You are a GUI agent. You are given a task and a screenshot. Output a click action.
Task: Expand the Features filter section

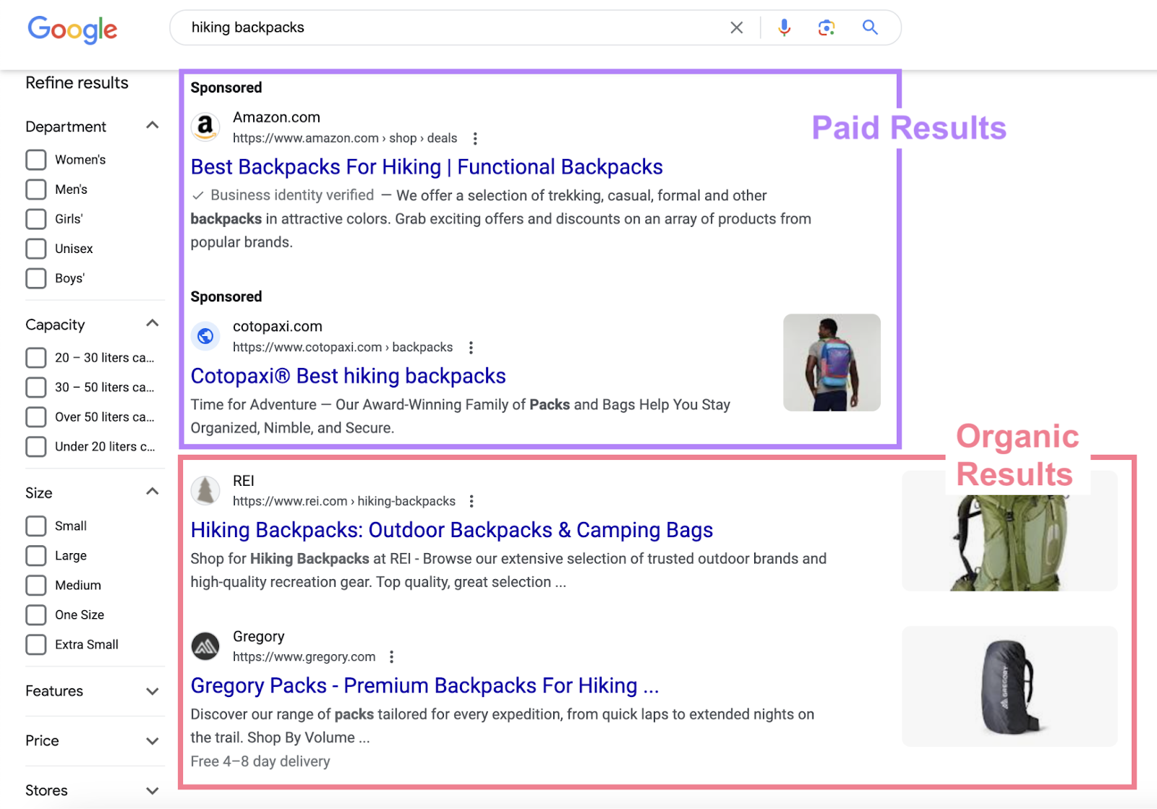pyautogui.click(x=152, y=691)
